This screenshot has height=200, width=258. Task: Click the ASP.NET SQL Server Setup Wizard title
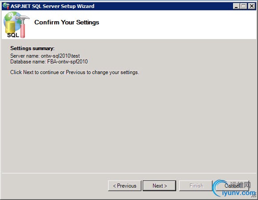click(52, 6)
